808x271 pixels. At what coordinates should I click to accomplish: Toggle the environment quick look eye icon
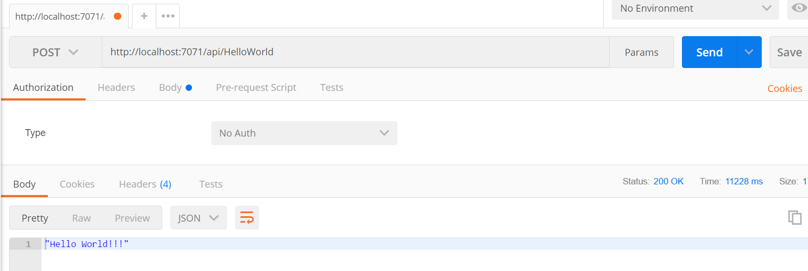(x=799, y=8)
